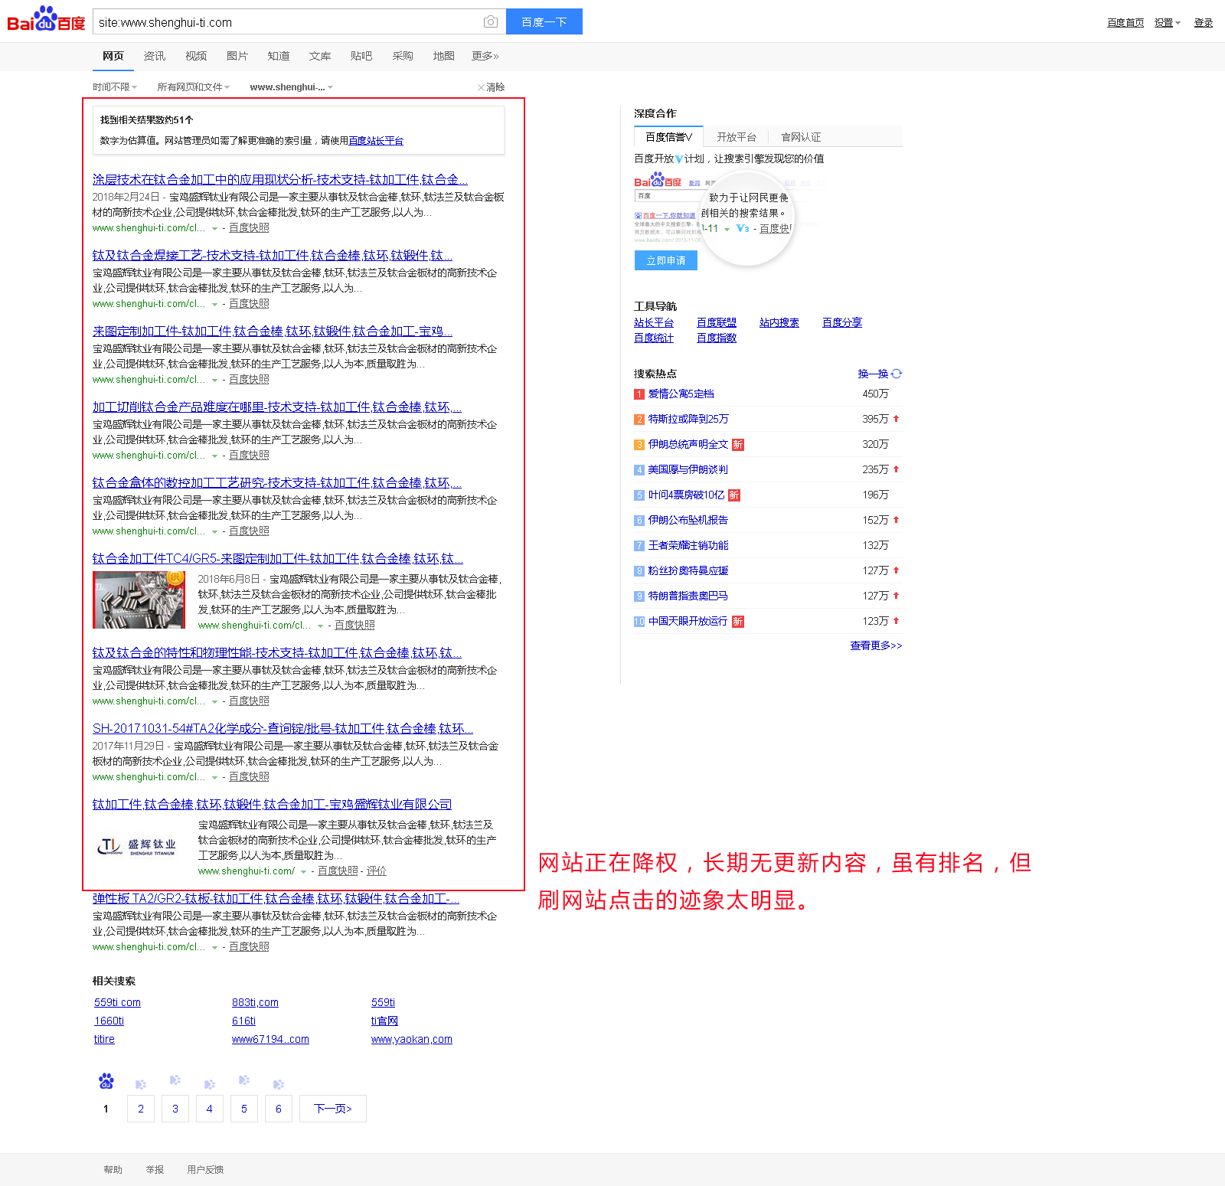The height and width of the screenshot is (1186, 1225).
Task: Open 百度联盟 tool link
Action: [717, 322]
